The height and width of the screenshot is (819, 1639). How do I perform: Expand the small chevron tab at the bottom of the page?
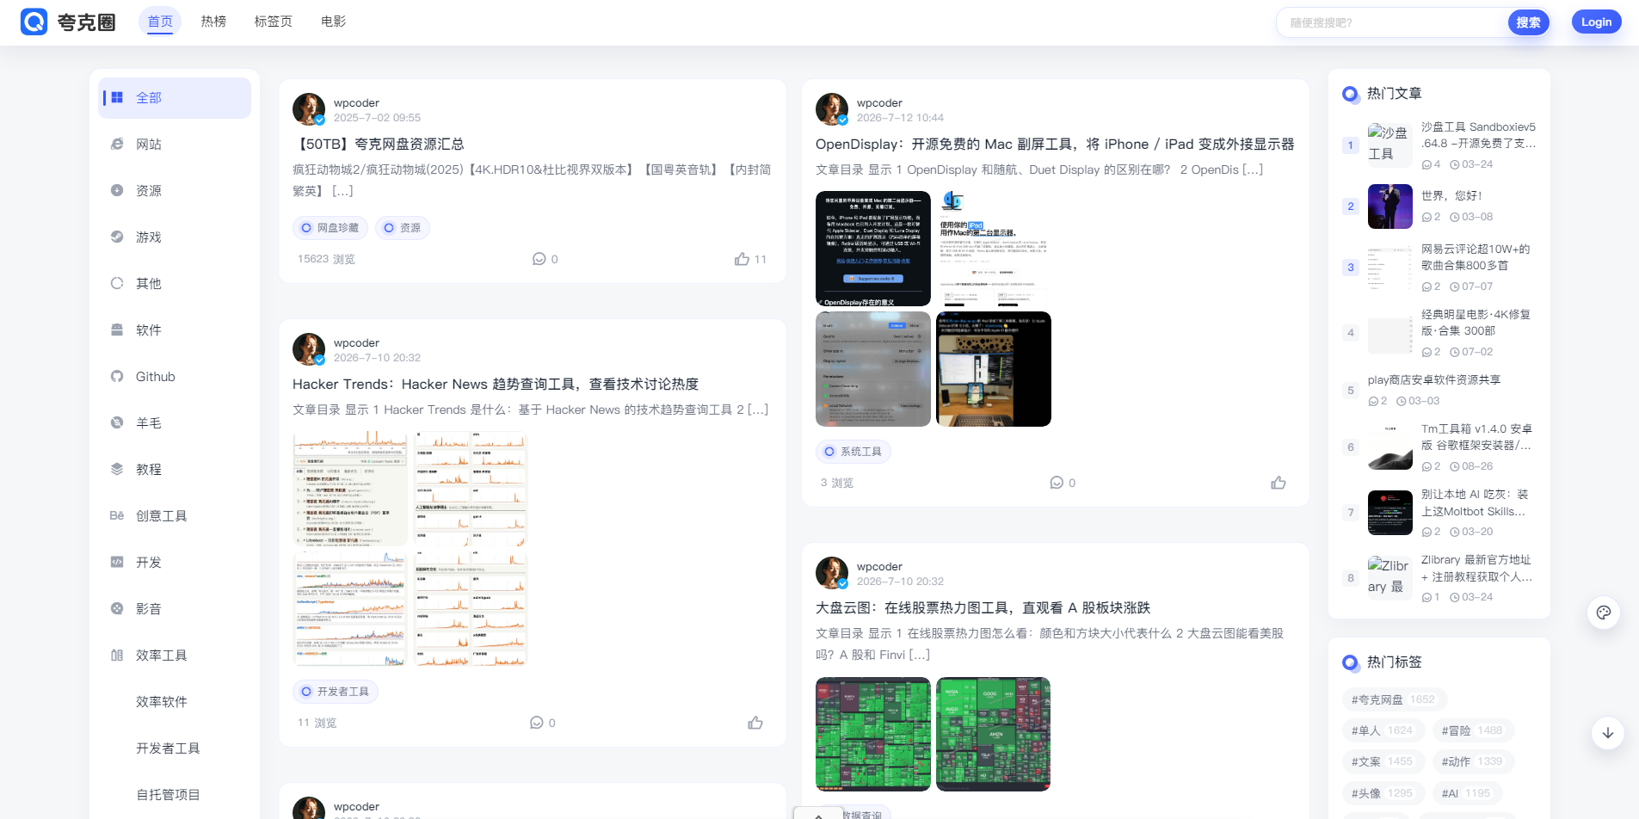819,813
